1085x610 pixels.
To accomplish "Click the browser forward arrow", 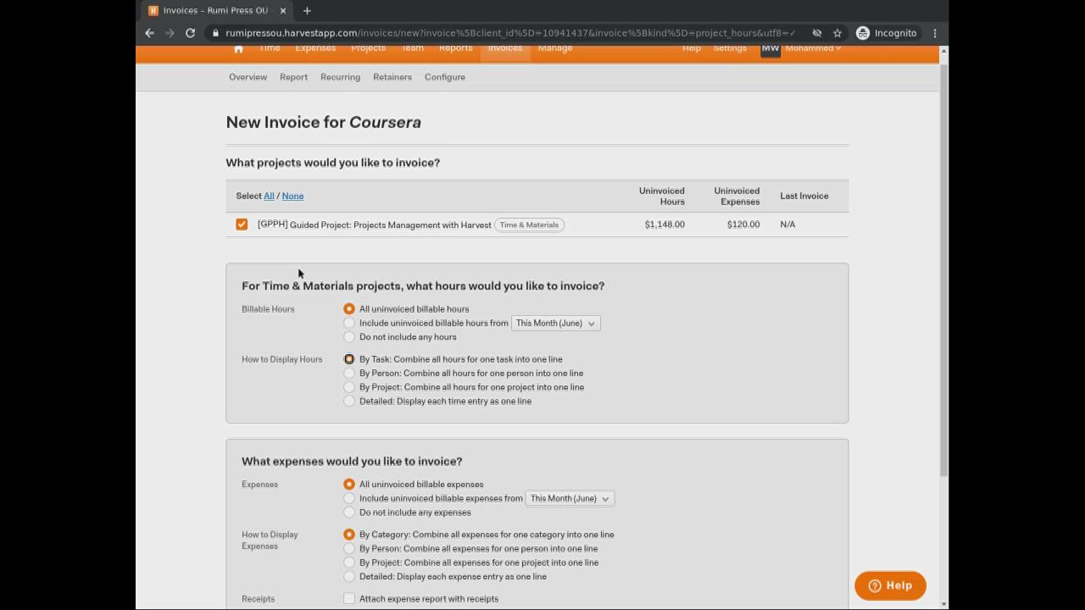I will (170, 33).
